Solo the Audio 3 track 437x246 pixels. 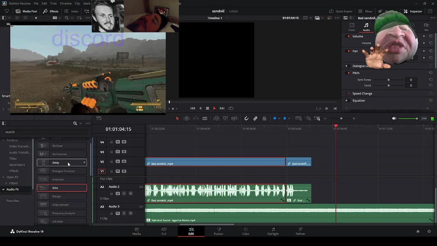(x=124, y=213)
